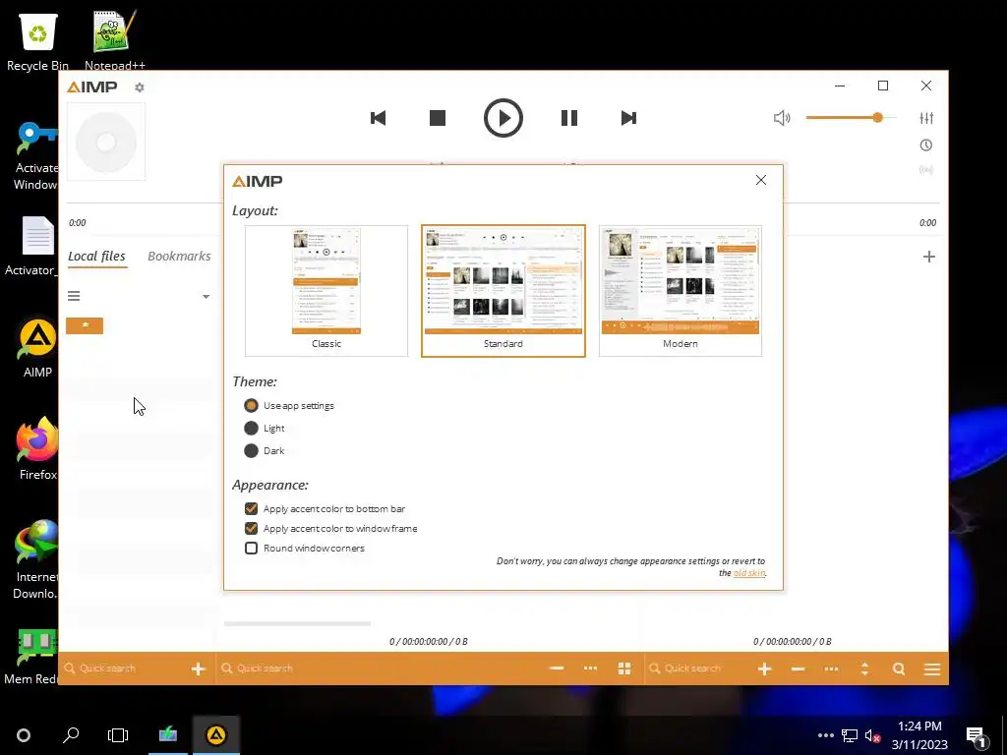The width and height of the screenshot is (1007, 755).
Task: Open playlist sorting arrows icon
Action: pos(865,668)
